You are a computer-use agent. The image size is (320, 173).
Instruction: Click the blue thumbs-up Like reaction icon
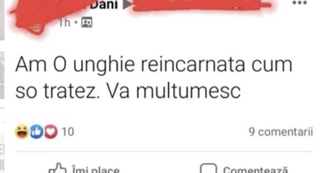tap(37, 132)
